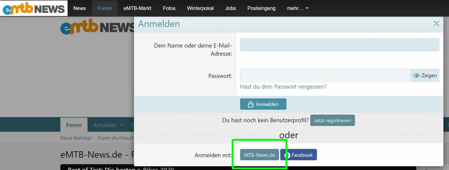Sign in with MTB-News.de button
449x170 pixels.
pos(259,155)
